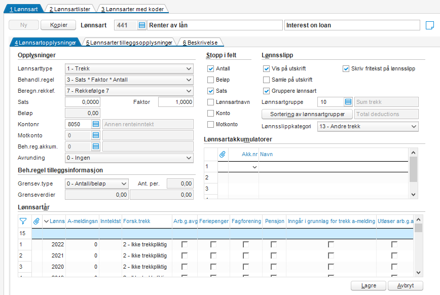Open lookup list next to Lønnsart 441

[x=142, y=25]
